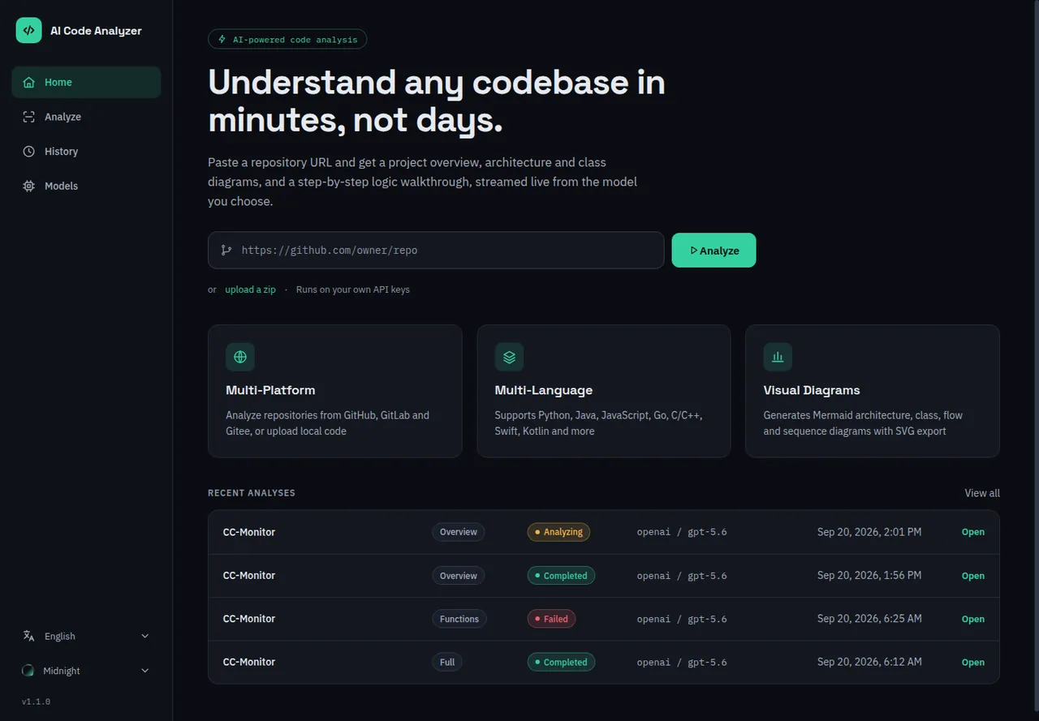Open the analysis dated Sep 20, 1:56 PM
The image size is (1039, 721).
pyautogui.click(x=972, y=576)
